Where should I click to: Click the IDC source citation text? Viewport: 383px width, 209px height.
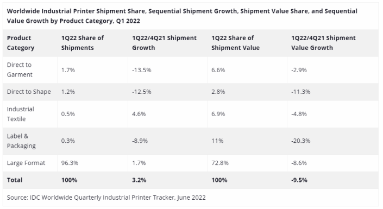[x=106, y=198]
